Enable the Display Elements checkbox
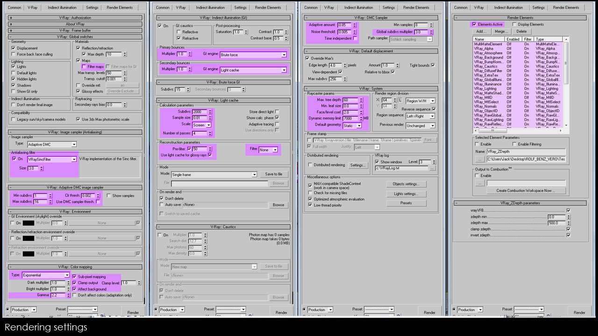 [x=514, y=24]
